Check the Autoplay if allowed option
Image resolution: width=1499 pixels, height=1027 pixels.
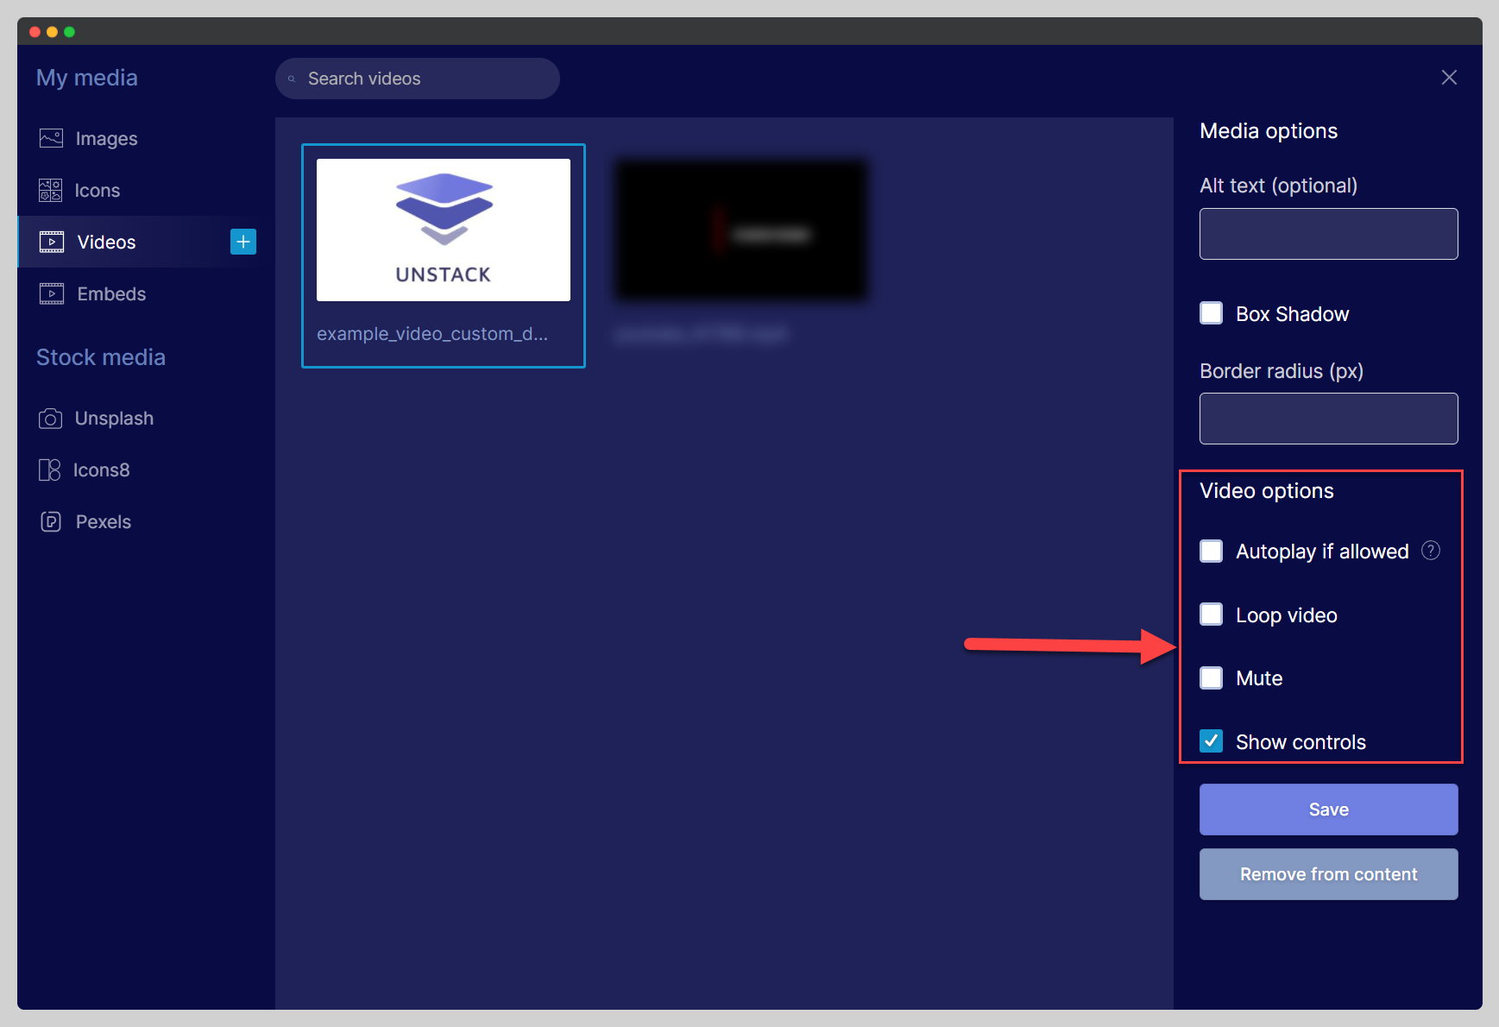pyautogui.click(x=1212, y=551)
